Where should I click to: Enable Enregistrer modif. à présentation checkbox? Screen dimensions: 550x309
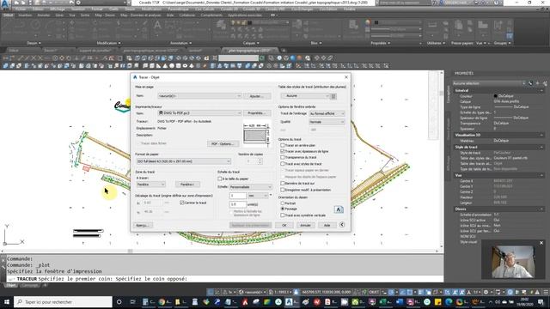click(283, 190)
